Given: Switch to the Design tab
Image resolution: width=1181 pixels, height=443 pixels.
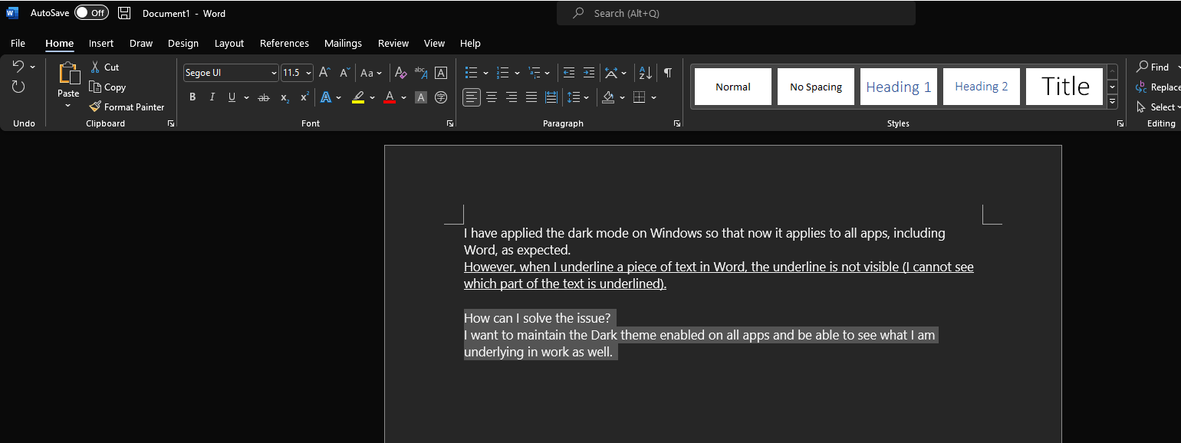Looking at the screenshot, I should click(183, 43).
